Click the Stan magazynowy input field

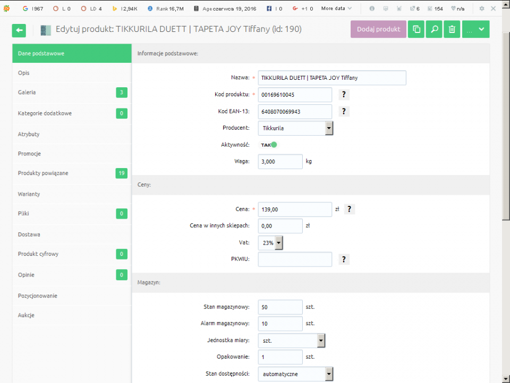coord(280,307)
